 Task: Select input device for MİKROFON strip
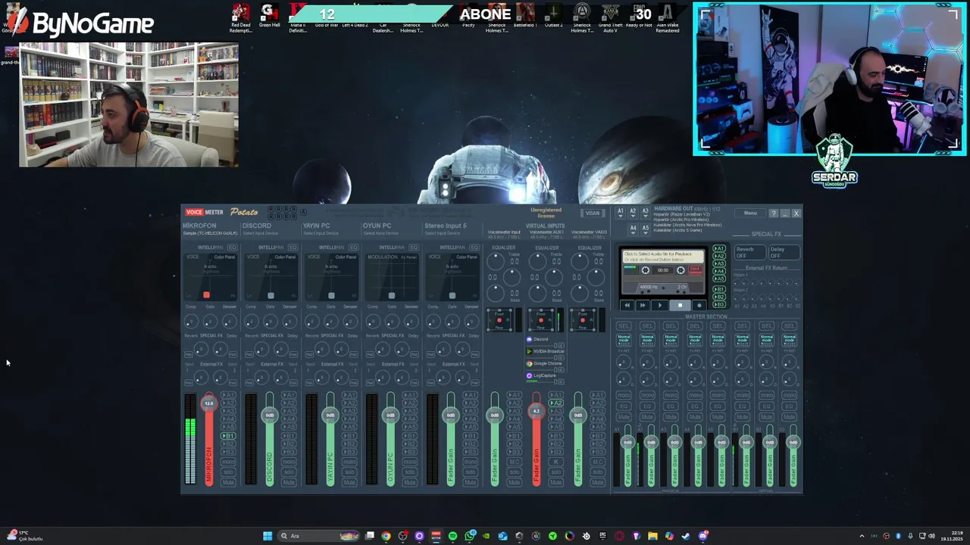click(208, 233)
